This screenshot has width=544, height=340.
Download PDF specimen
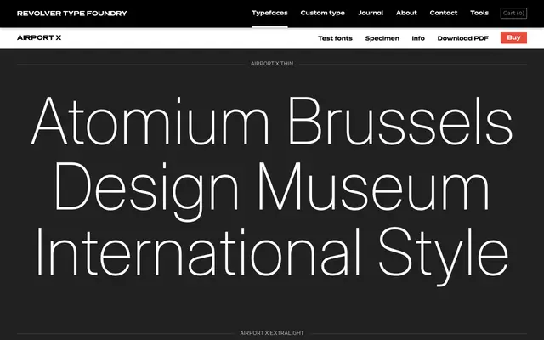point(462,38)
